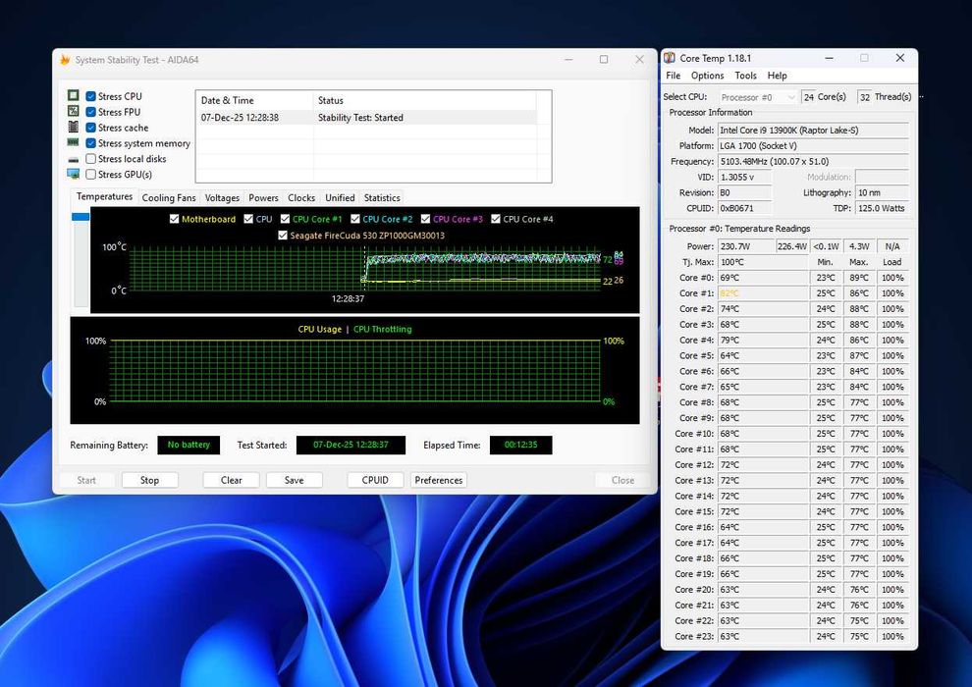Switch to the Cooling Fans tab
This screenshot has height=687, width=972.
click(x=169, y=197)
